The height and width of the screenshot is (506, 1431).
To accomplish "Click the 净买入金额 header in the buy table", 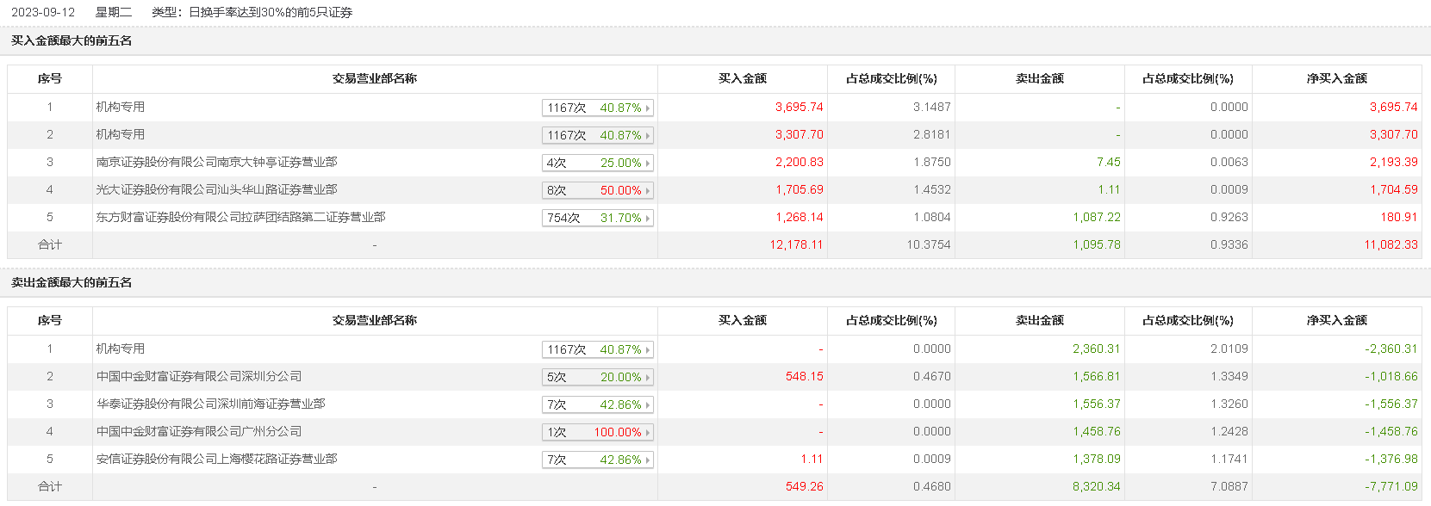I will pyautogui.click(x=1336, y=79).
